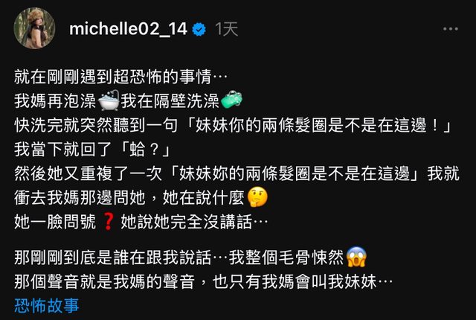Viewport: 476px width, 320px height.
Task: Click the red question mark emoji
Action: tap(109, 222)
